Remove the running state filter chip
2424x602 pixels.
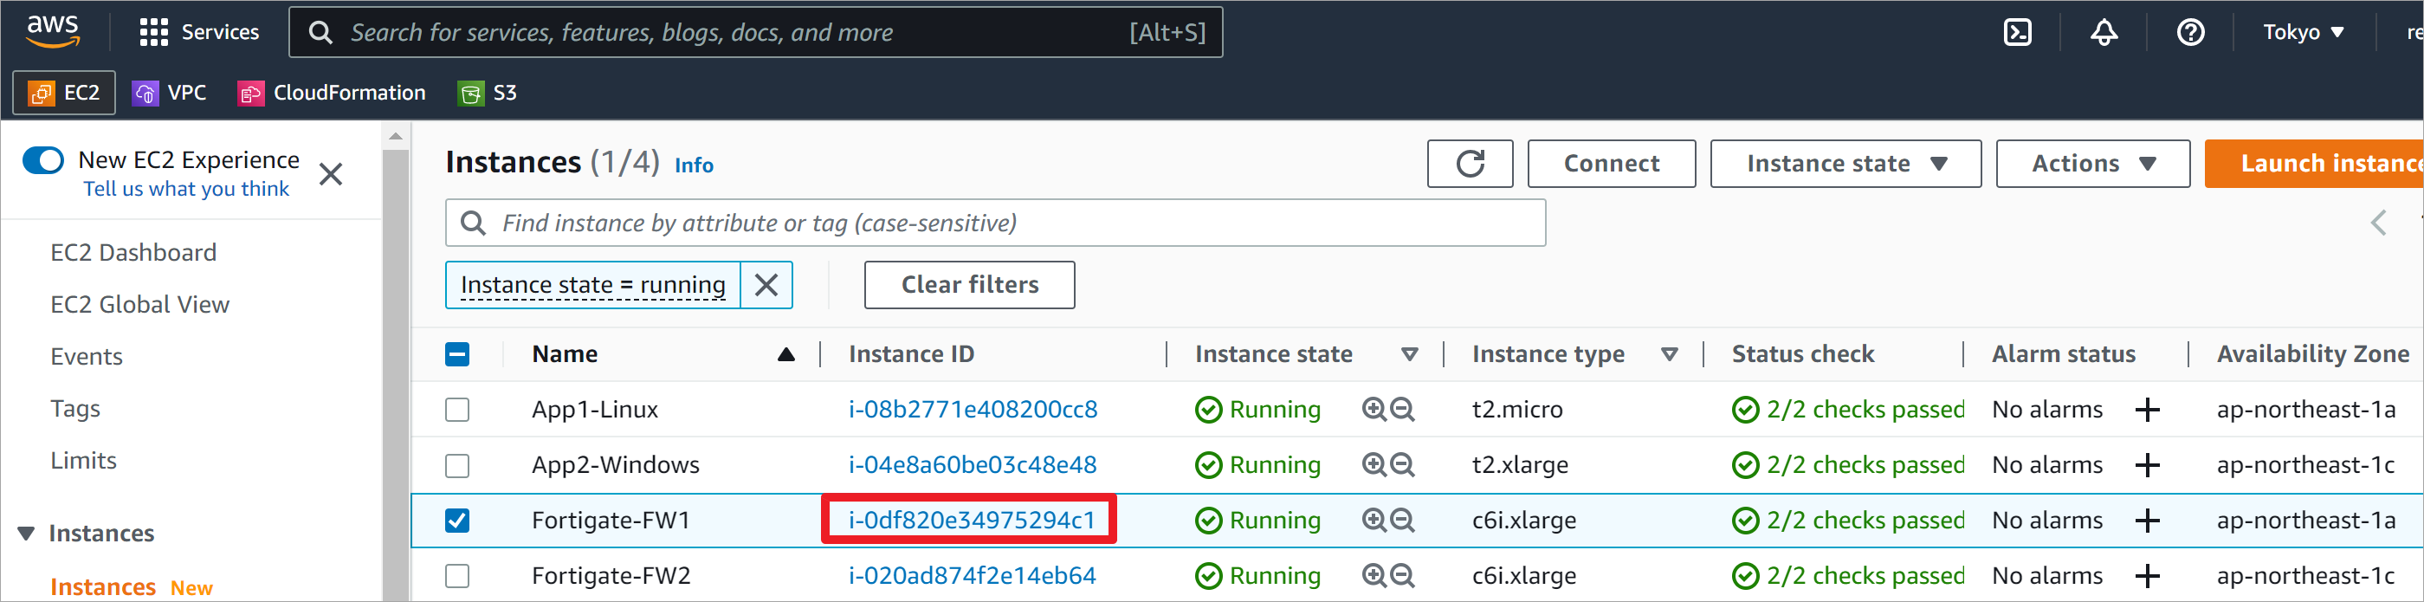766,285
